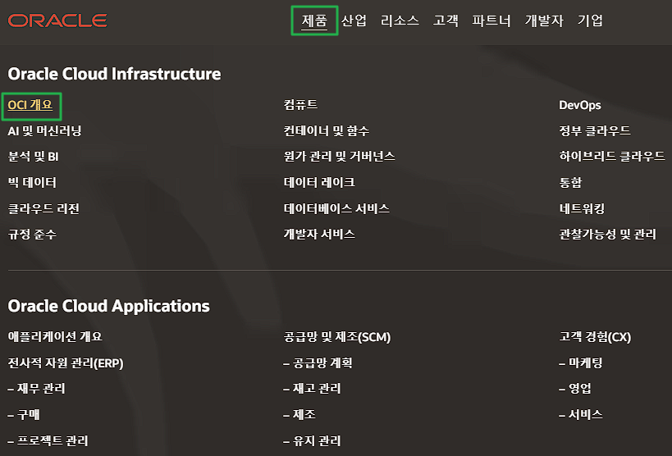The image size is (672, 456).
Task: Click the Oracle Cloud Infrastructure heading
Action: (114, 74)
